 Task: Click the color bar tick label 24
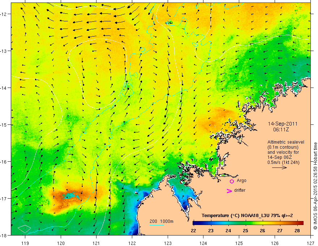point(228,230)
